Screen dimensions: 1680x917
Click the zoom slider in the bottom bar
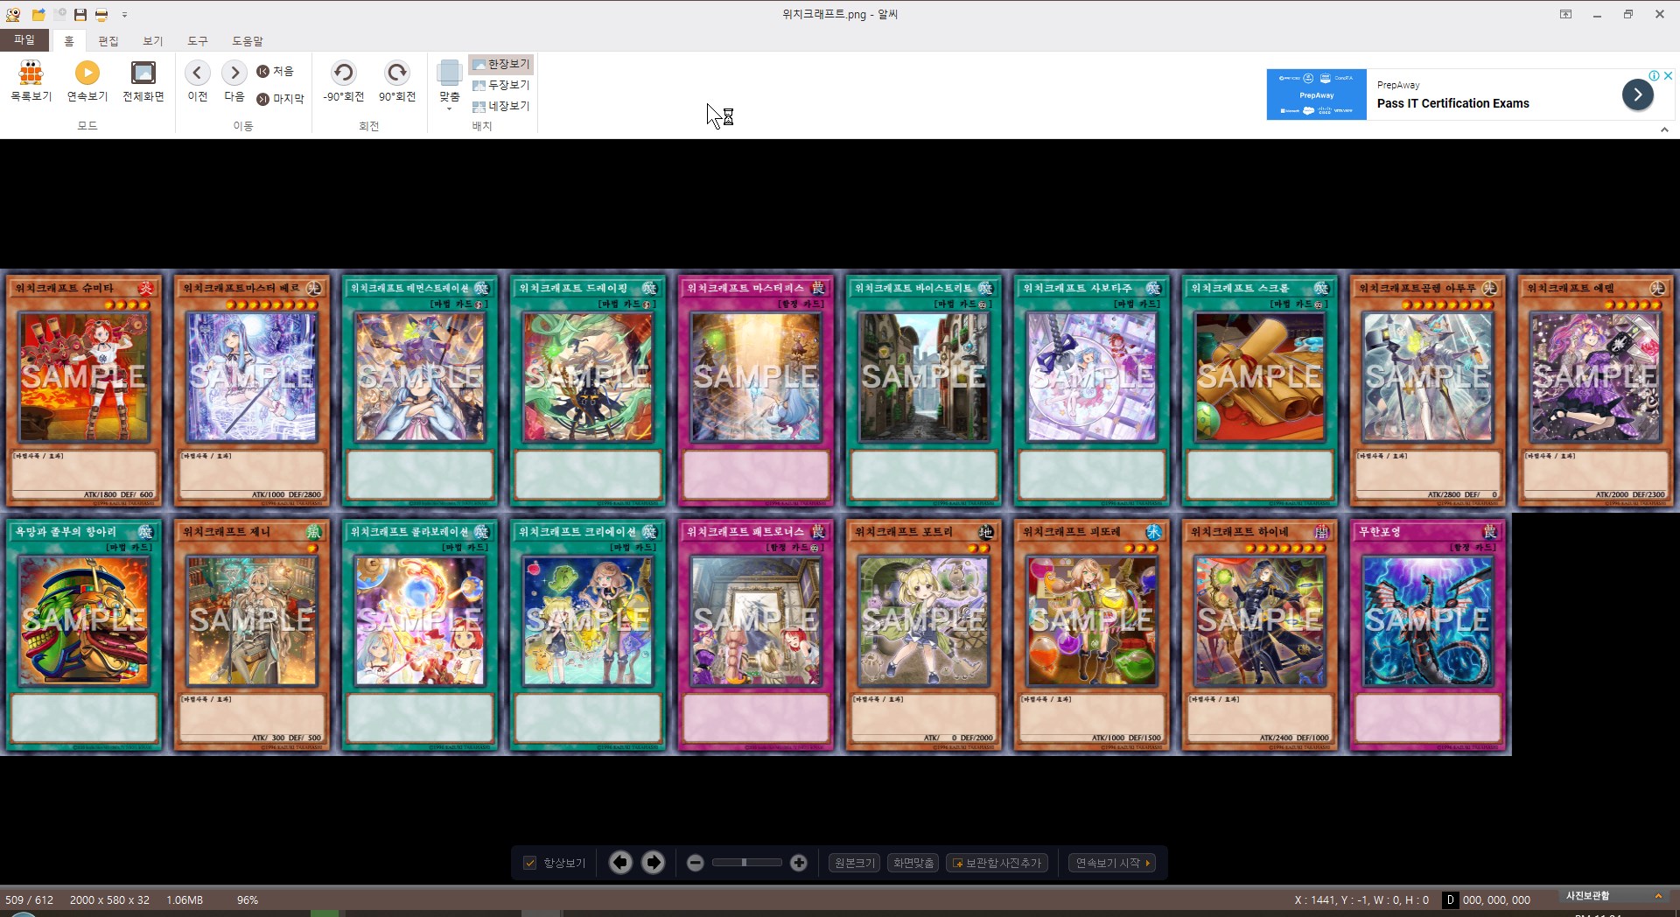746,863
